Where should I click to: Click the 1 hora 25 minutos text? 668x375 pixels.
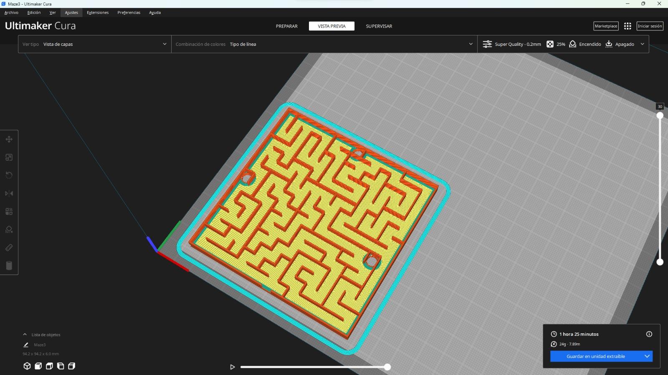pyautogui.click(x=579, y=334)
